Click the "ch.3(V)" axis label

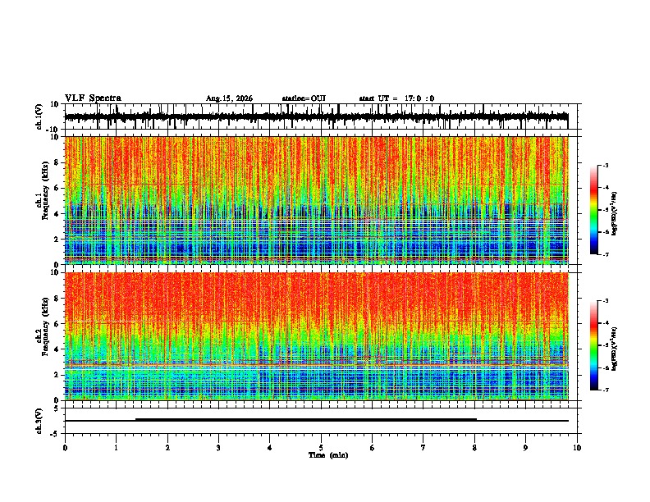pos(39,421)
